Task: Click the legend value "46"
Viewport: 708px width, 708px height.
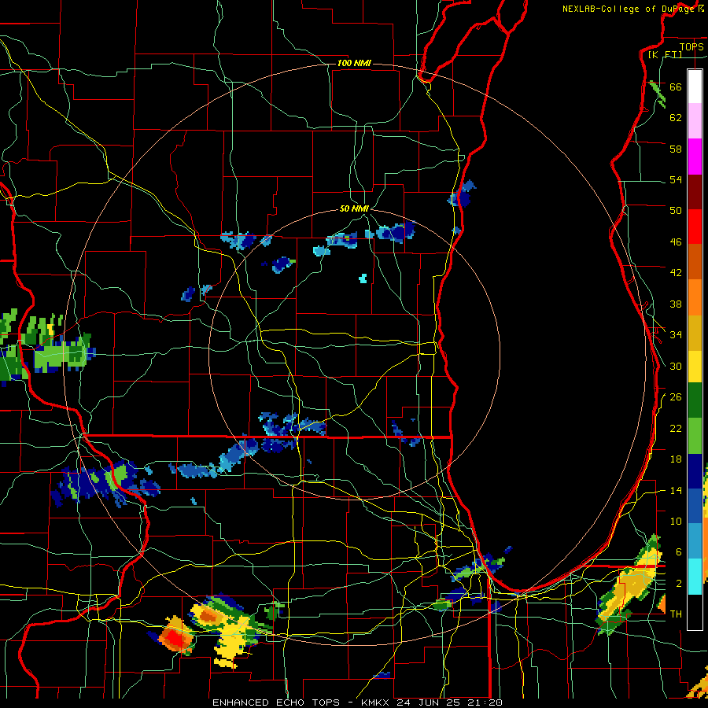Action: click(x=676, y=242)
